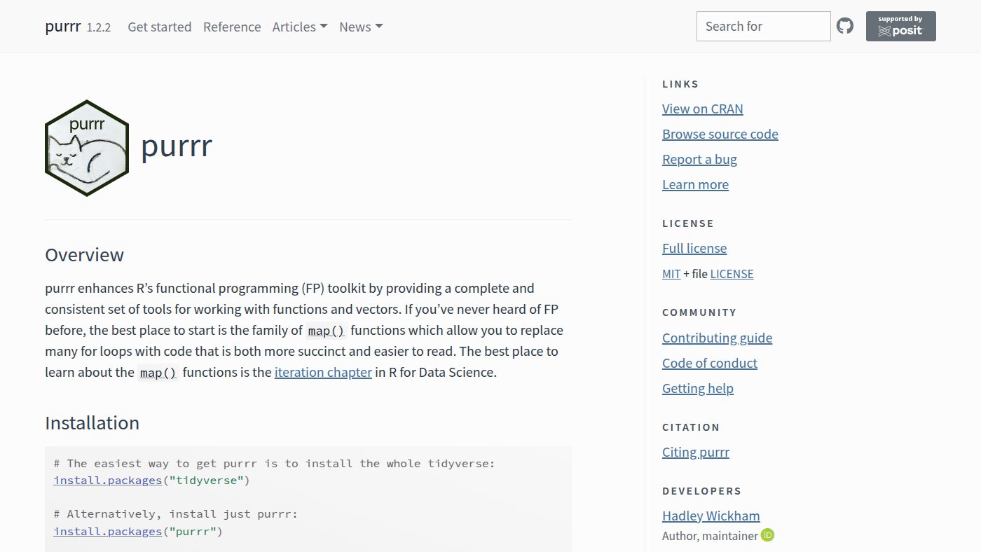
Task: Click install.packages link for purrr
Action: click(x=108, y=531)
